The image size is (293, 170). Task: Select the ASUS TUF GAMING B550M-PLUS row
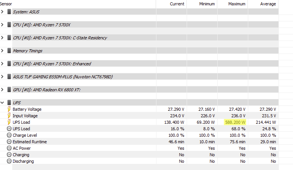(139, 77)
